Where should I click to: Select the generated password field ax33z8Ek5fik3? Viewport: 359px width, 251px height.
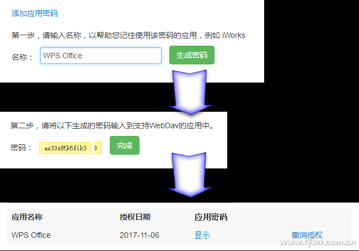click(65, 148)
